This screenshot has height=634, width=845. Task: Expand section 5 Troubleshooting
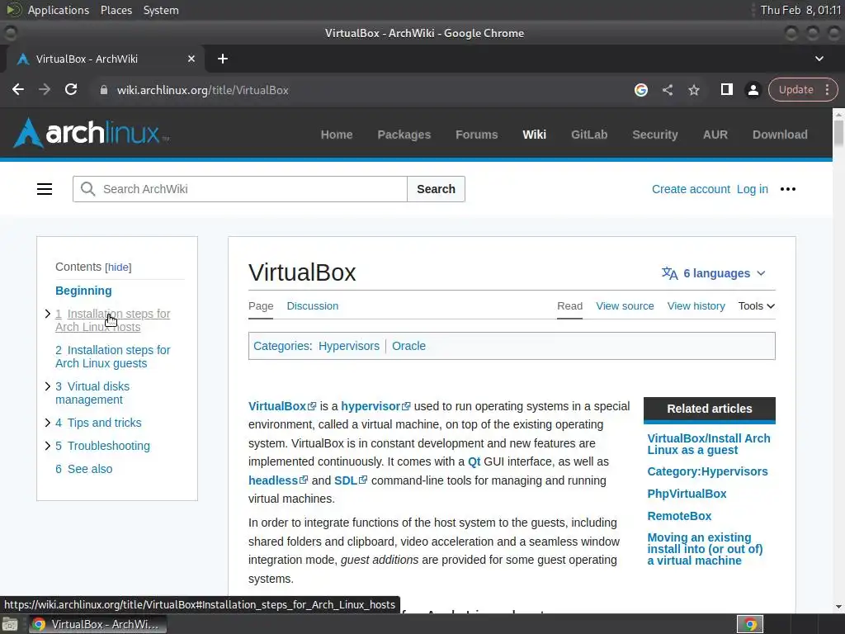point(47,446)
